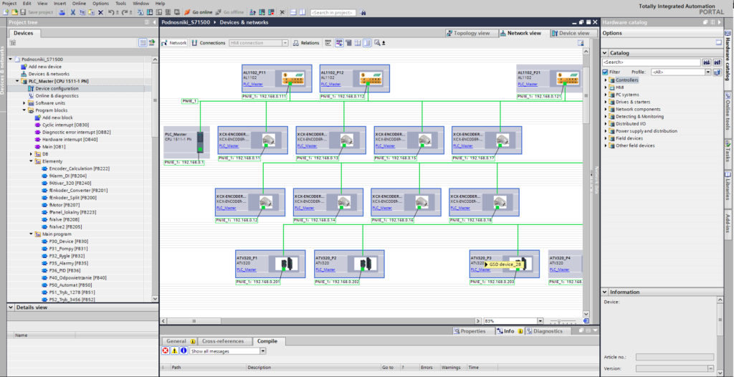Toggle the Filter checkbox in hardware catalog
734x377 pixels.
point(605,72)
